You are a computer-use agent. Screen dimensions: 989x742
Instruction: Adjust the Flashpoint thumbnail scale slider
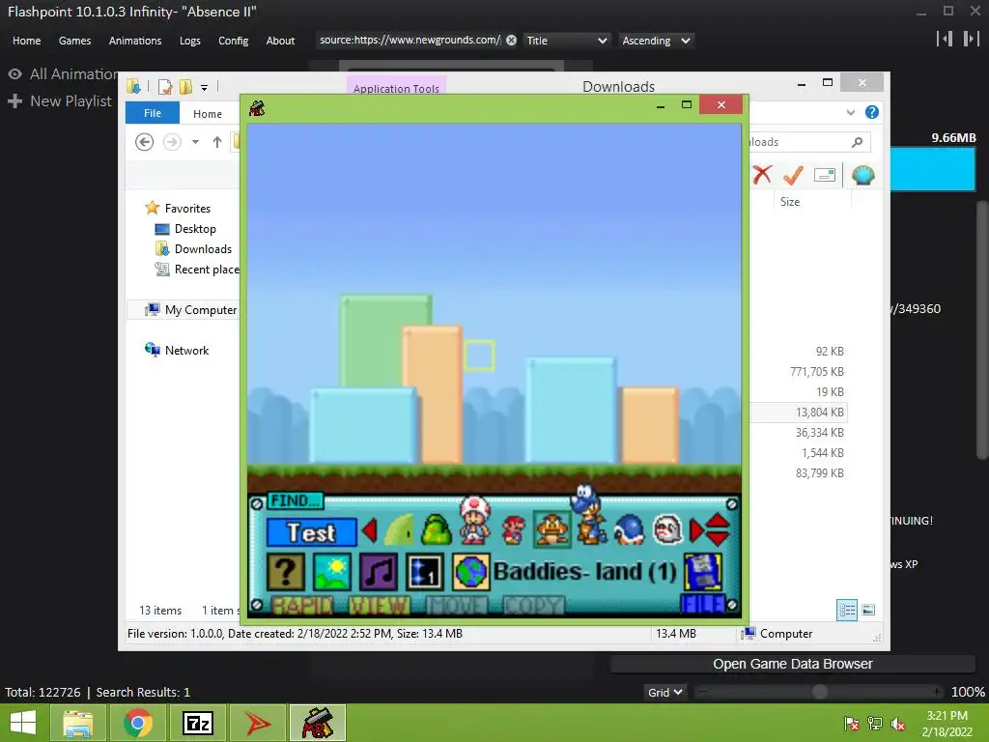[x=819, y=692]
